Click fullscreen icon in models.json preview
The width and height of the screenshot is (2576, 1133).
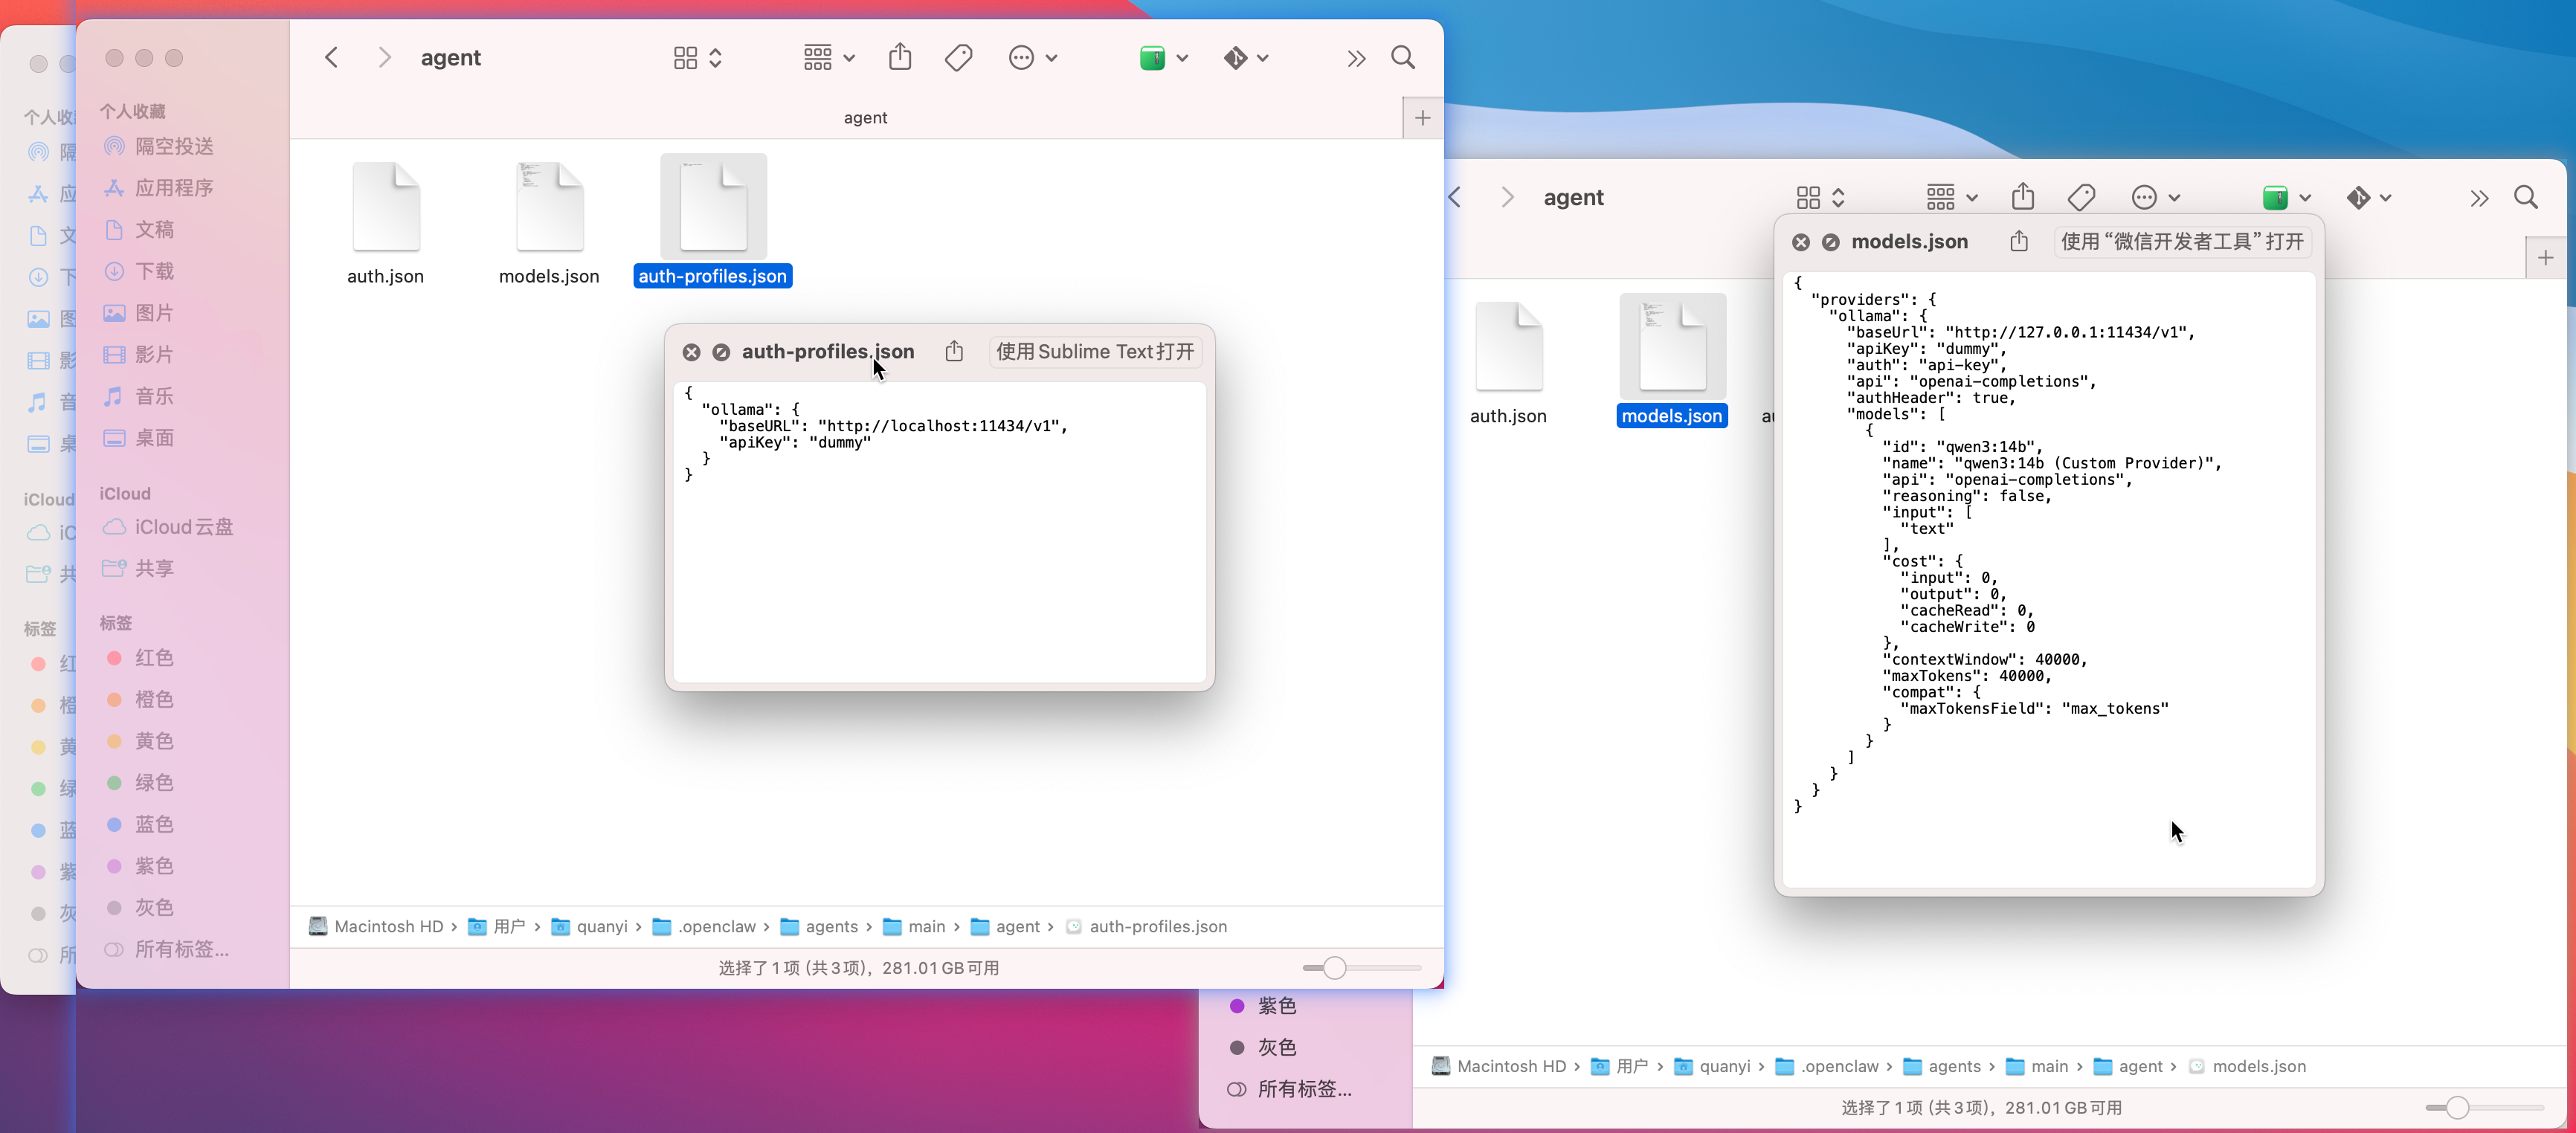point(1830,242)
